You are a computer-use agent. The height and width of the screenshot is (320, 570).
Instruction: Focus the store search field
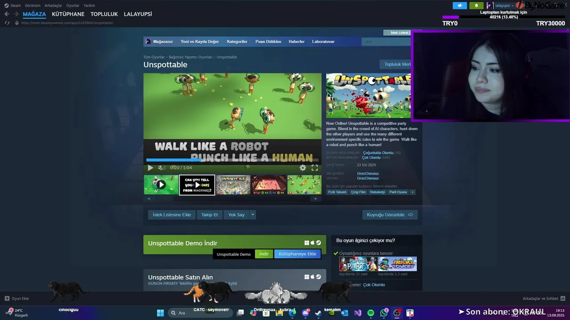387,42
